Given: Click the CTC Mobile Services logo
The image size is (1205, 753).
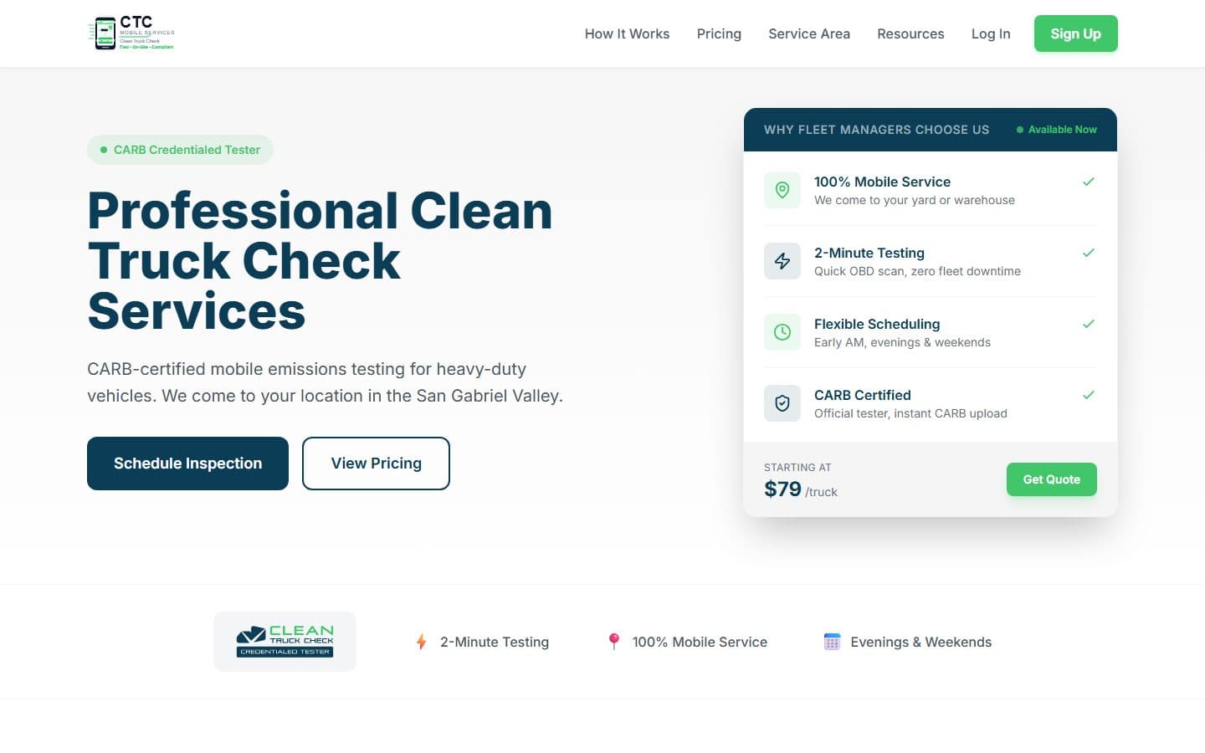Looking at the screenshot, I should (131, 33).
